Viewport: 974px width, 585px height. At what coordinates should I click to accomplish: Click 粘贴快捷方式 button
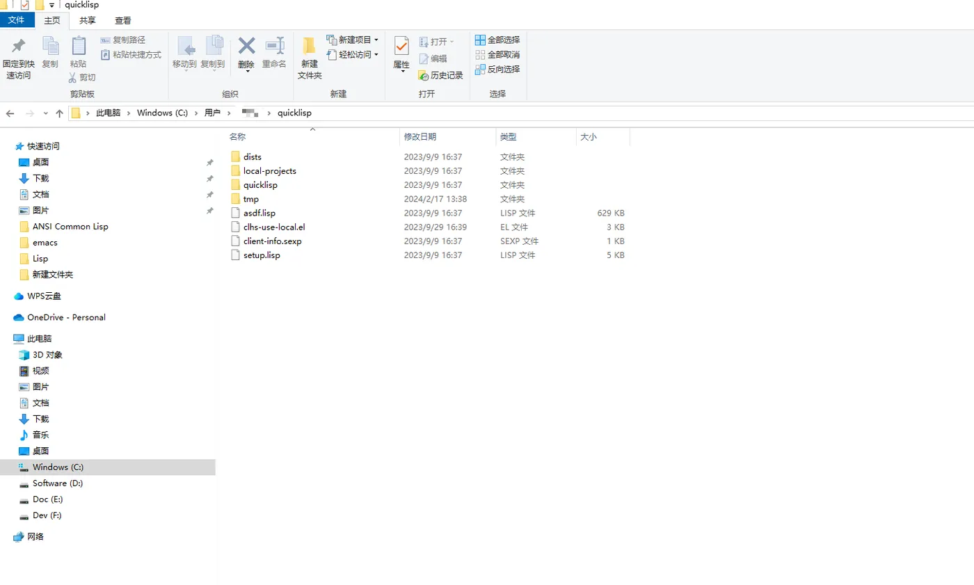131,54
